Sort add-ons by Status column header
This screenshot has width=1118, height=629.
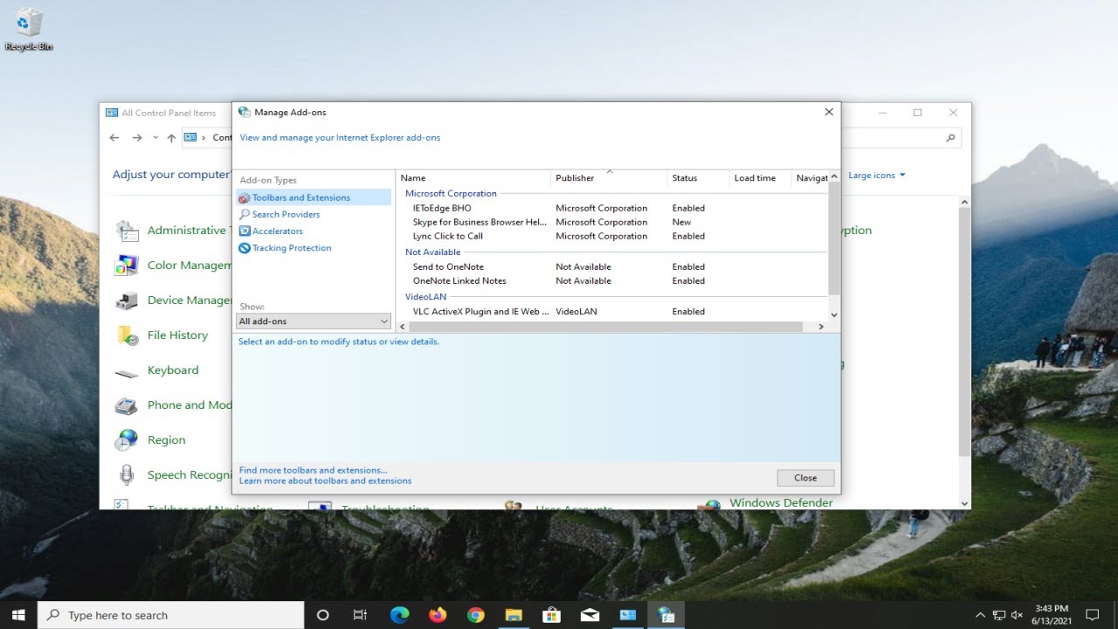(685, 178)
